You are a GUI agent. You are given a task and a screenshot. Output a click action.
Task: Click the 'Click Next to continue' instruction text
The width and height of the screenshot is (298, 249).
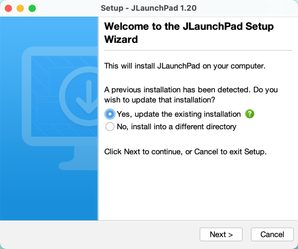[x=185, y=152]
